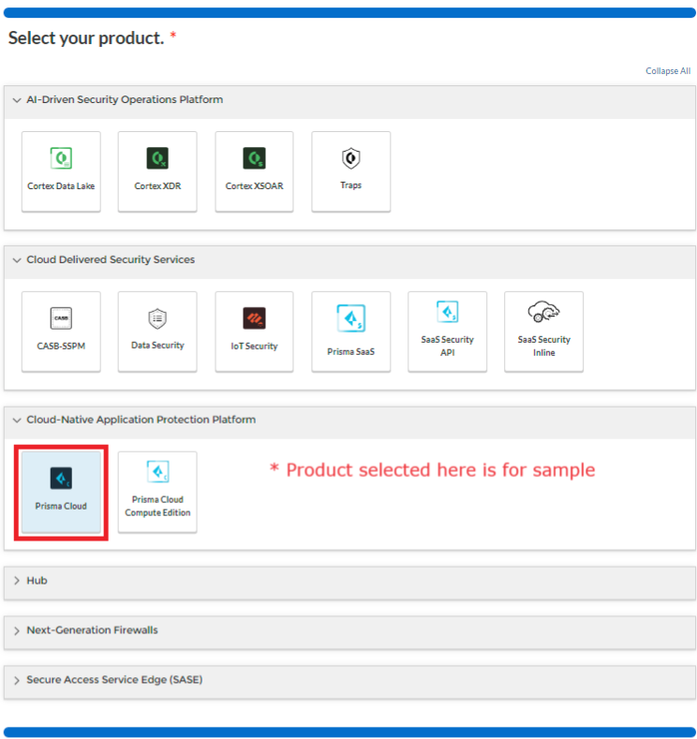Choose the Cortex XDR product icon
The width and height of the screenshot is (697, 739).
[x=157, y=158]
